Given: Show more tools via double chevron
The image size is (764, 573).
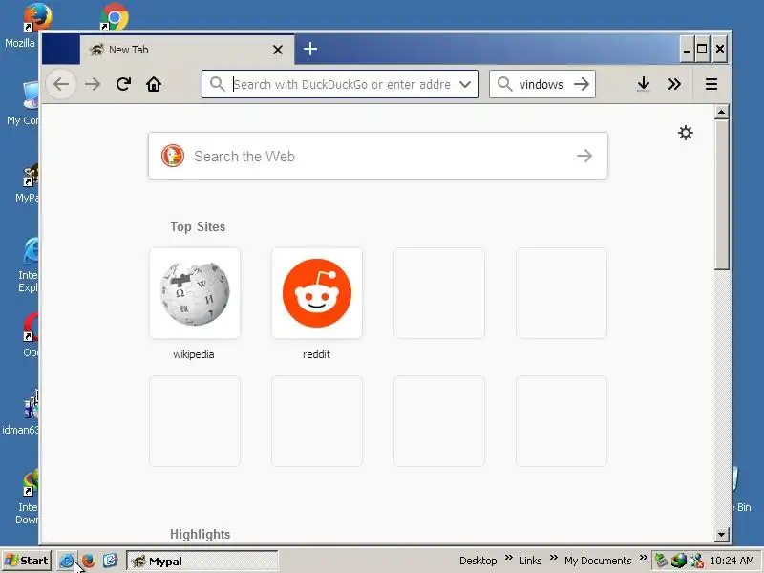Looking at the screenshot, I should pyautogui.click(x=674, y=84).
